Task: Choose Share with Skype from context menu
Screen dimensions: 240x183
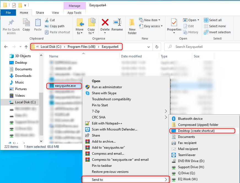Action: [104, 93]
